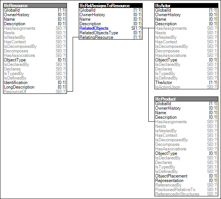Viewport: 221px width, 199px height.
Task: Click the IfcActor entity header
Action: coord(186,6)
